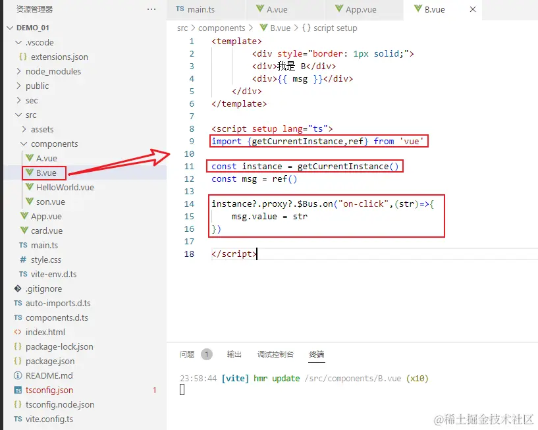Open main.ts in the explorer tree
This screenshot has height=430, width=538.
tap(44, 245)
